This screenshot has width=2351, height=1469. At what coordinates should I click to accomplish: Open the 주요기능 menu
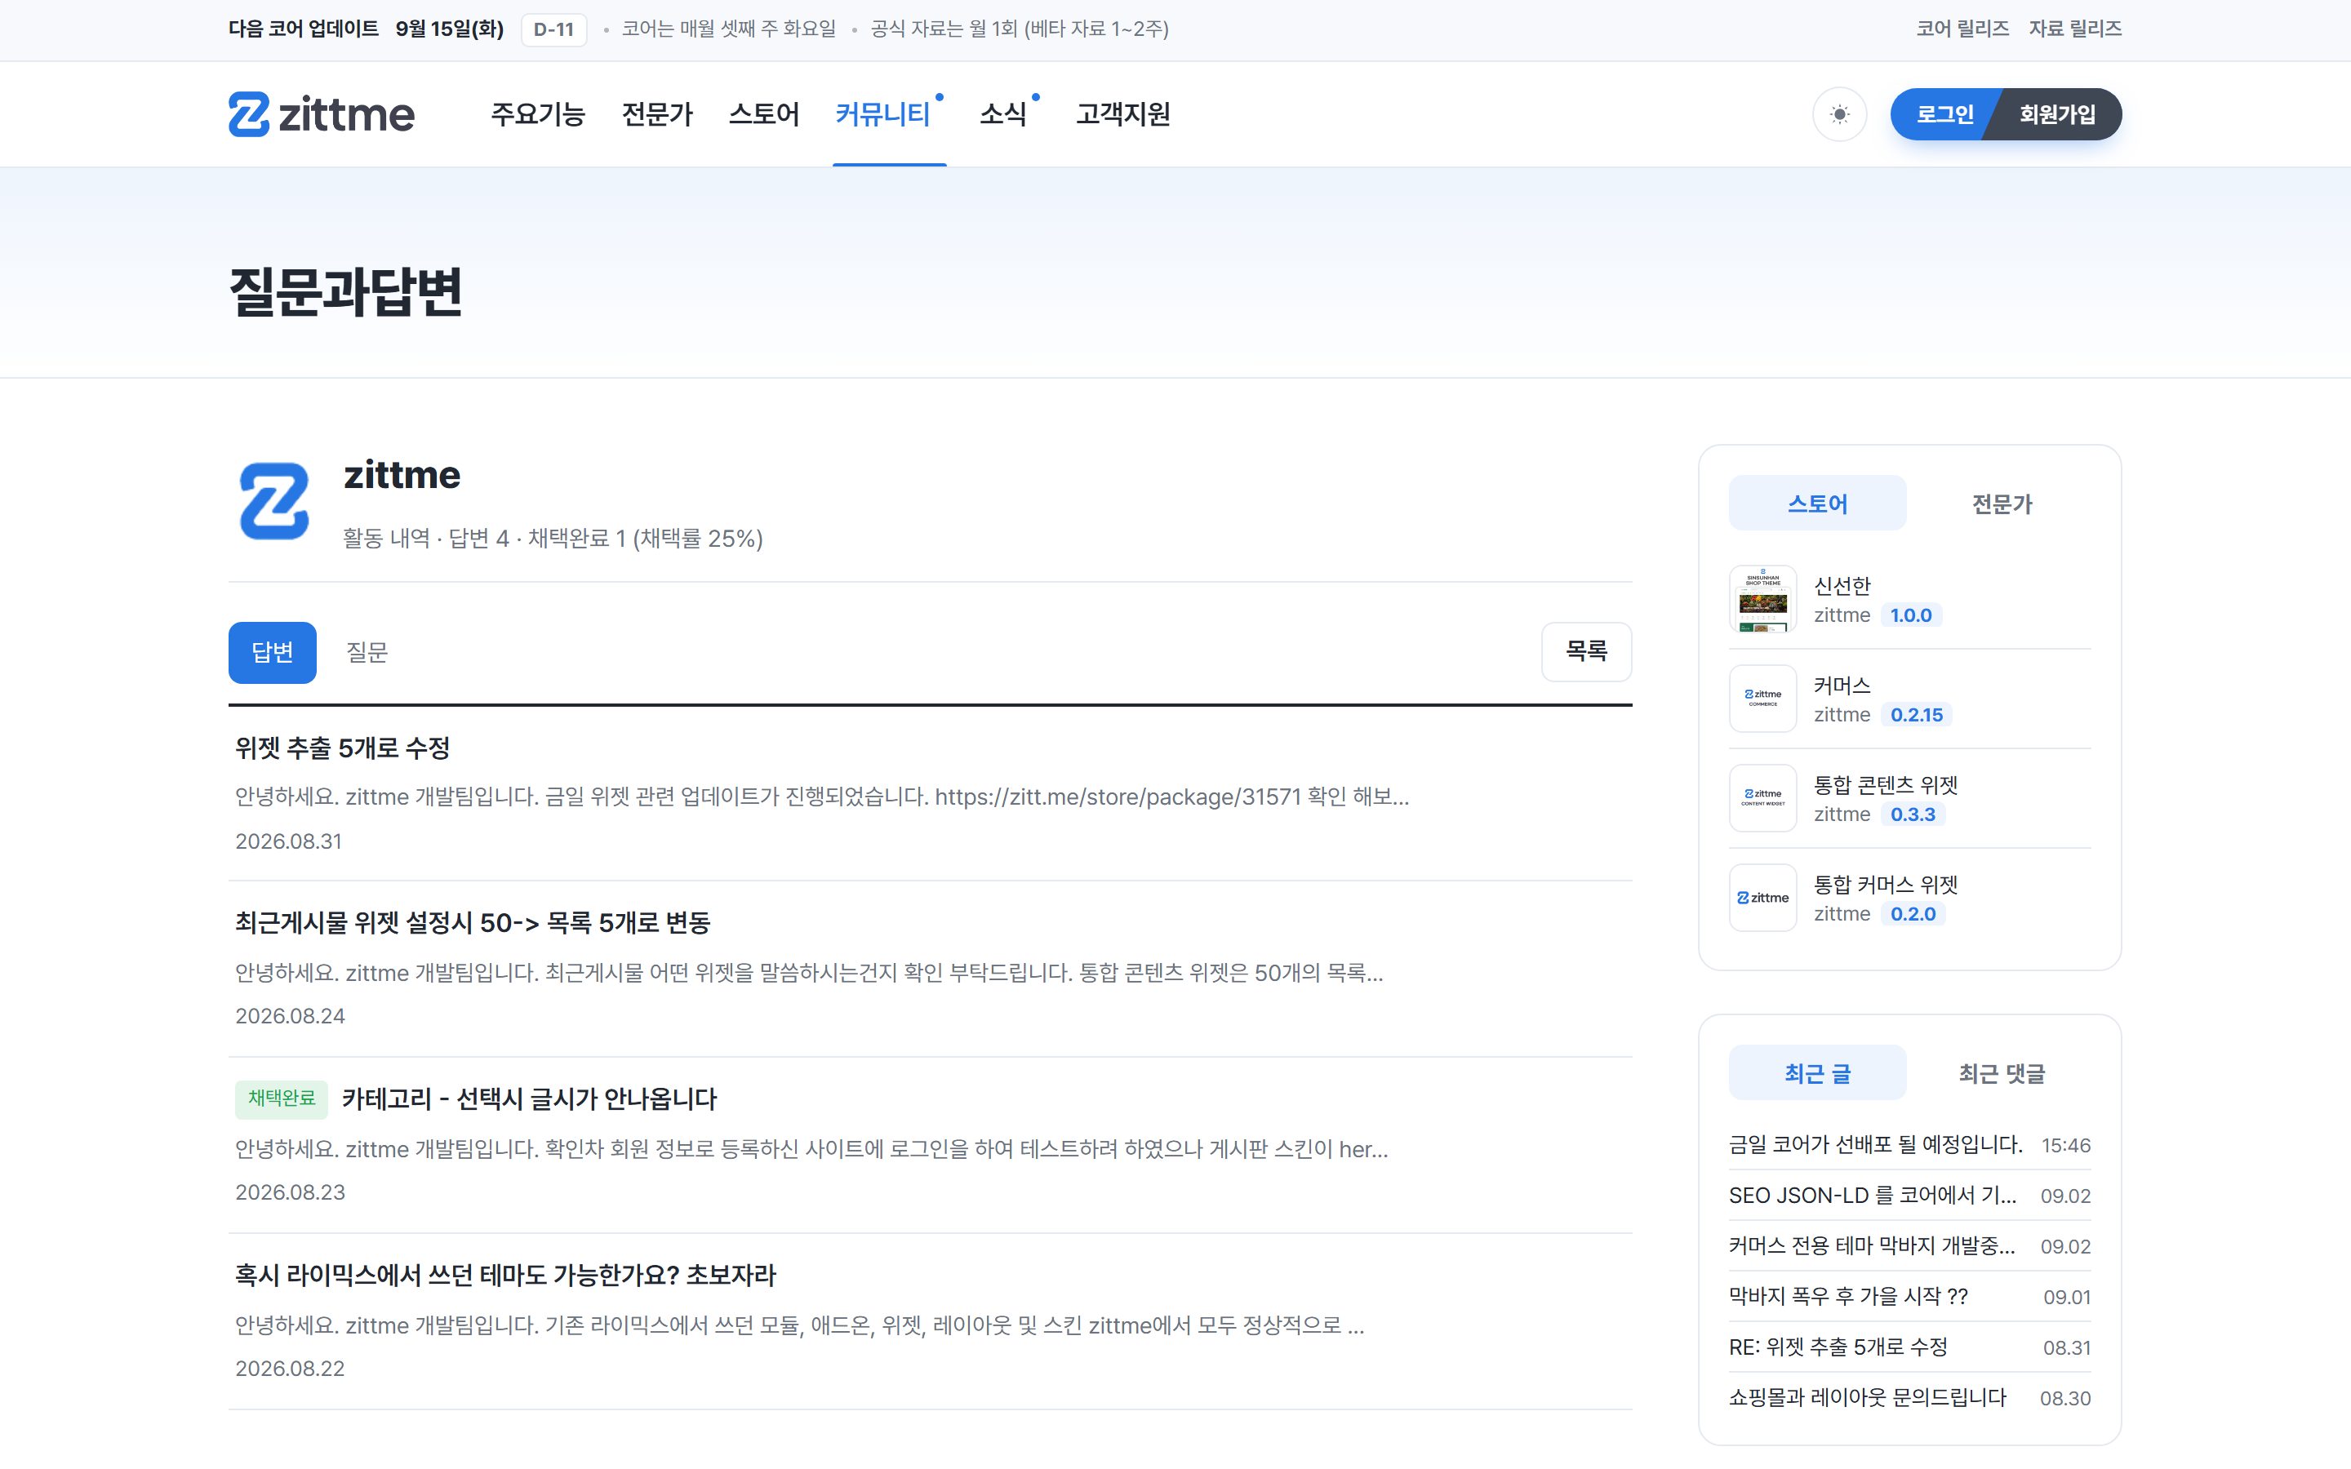(x=537, y=114)
